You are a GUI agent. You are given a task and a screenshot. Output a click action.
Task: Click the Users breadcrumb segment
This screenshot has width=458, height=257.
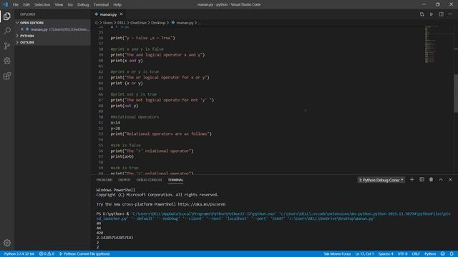pyautogui.click(x=107, y=23)
